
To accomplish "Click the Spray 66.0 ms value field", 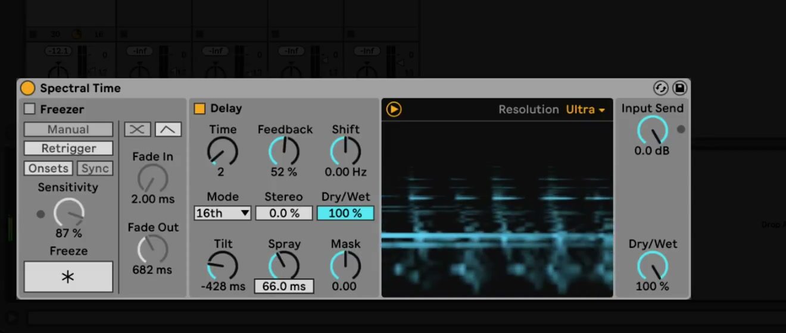I will 284,286.
